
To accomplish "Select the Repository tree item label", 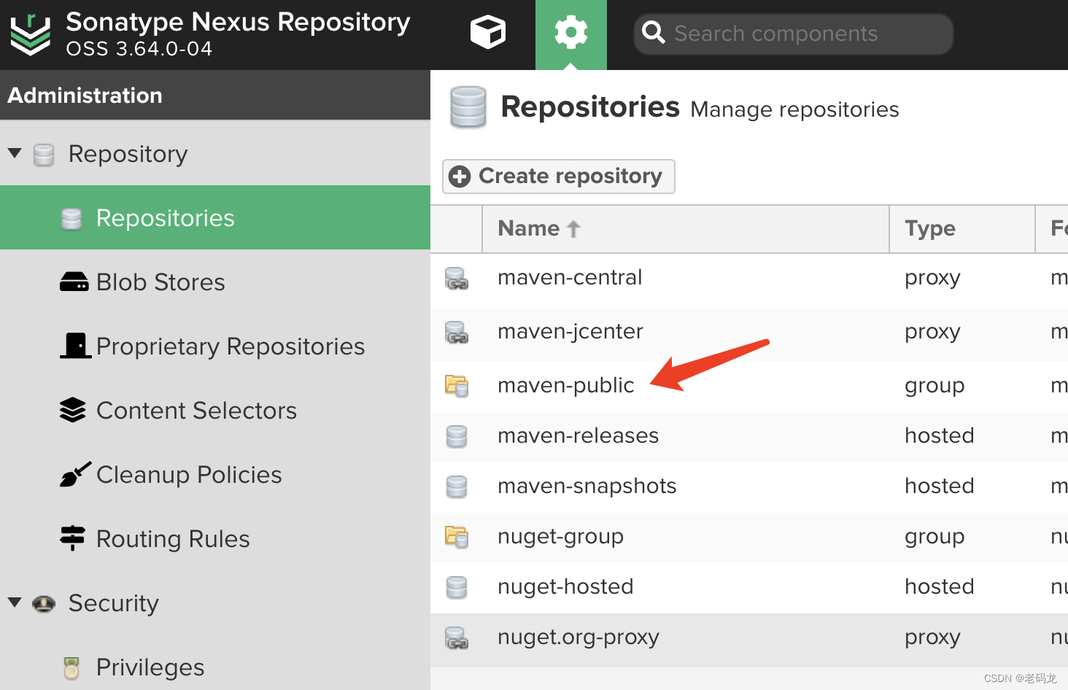I will pyautogui.click(x=128, y=155).
